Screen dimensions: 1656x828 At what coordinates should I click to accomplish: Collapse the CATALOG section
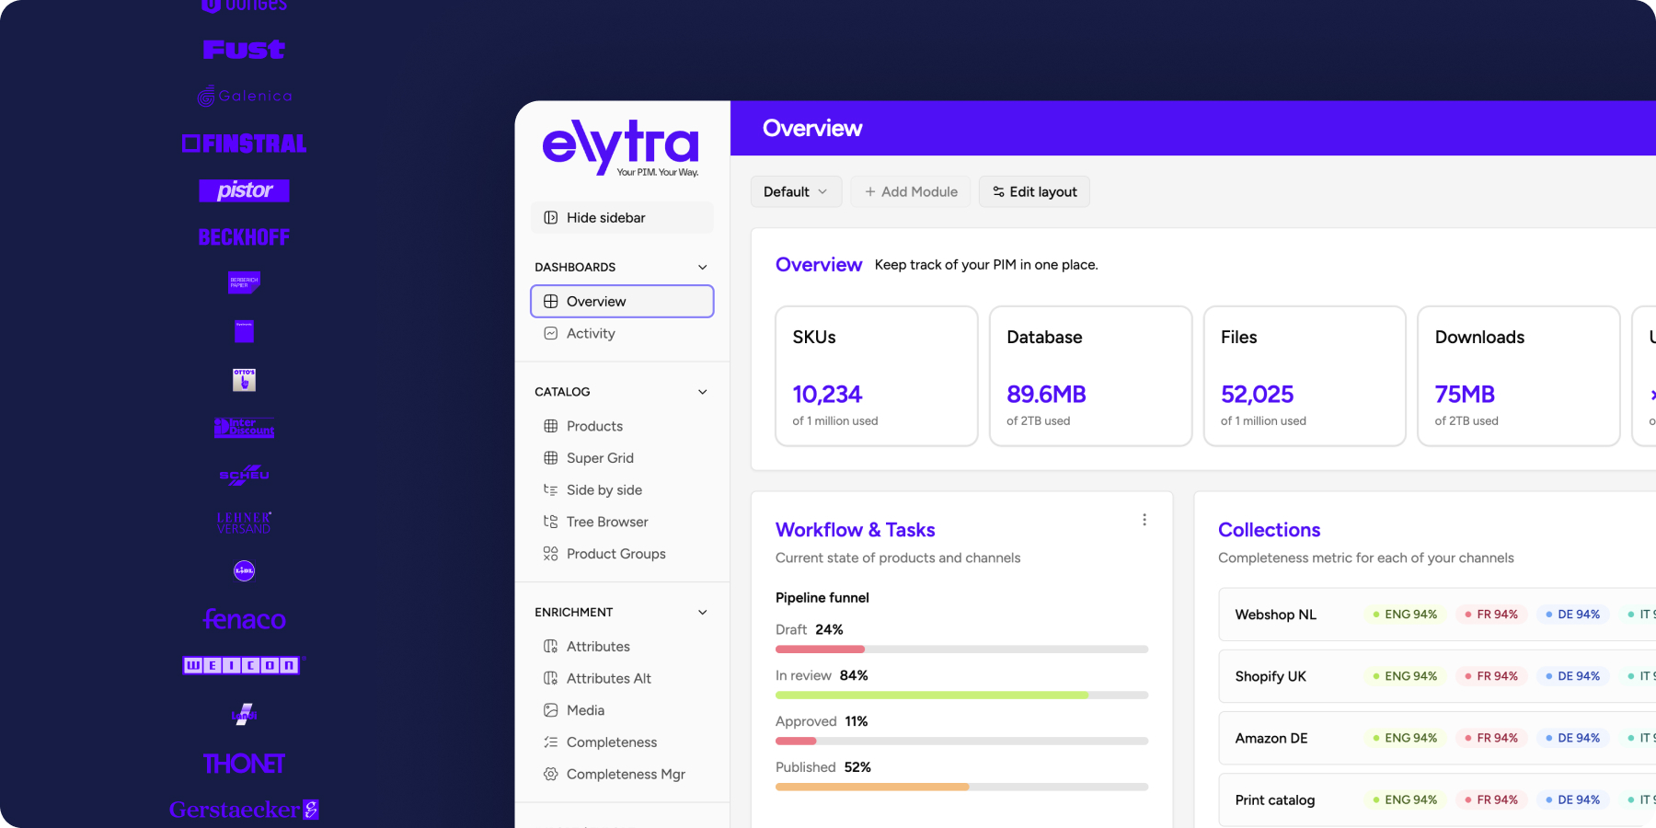[x=702, y=392]
